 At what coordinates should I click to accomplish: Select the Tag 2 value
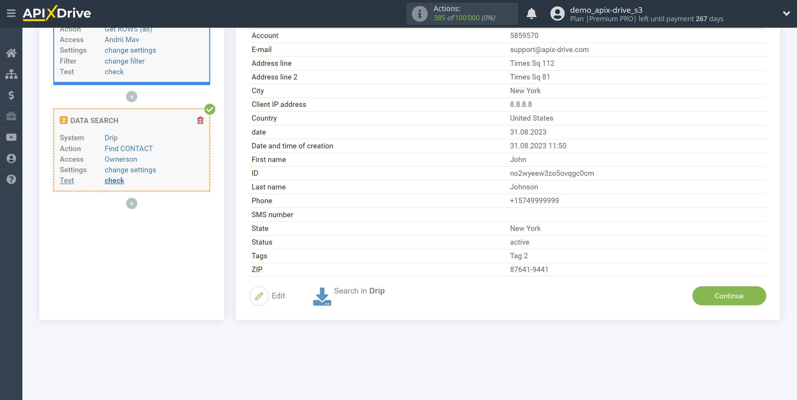pyautogui.click(x=519, y=256)
